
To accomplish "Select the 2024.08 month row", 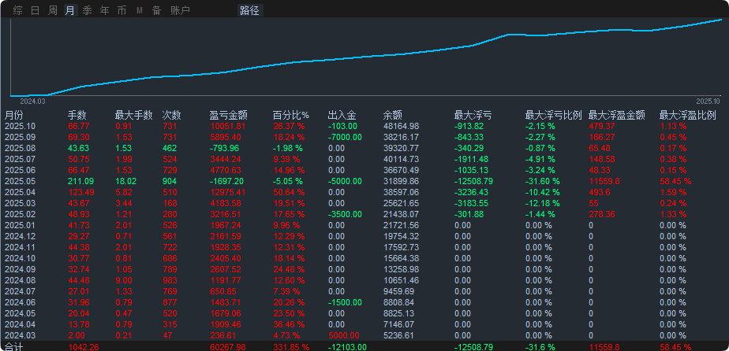I will [x=364, y=280].
